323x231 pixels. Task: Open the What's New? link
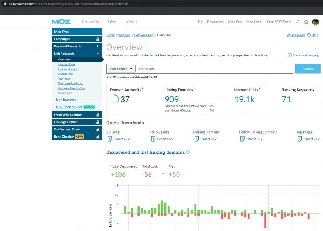(296, 35)
